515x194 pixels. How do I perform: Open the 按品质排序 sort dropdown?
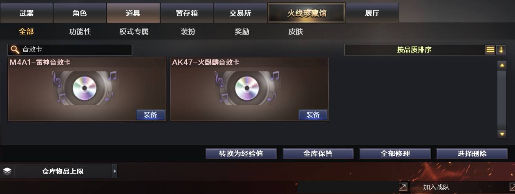[x=414, y=50]
